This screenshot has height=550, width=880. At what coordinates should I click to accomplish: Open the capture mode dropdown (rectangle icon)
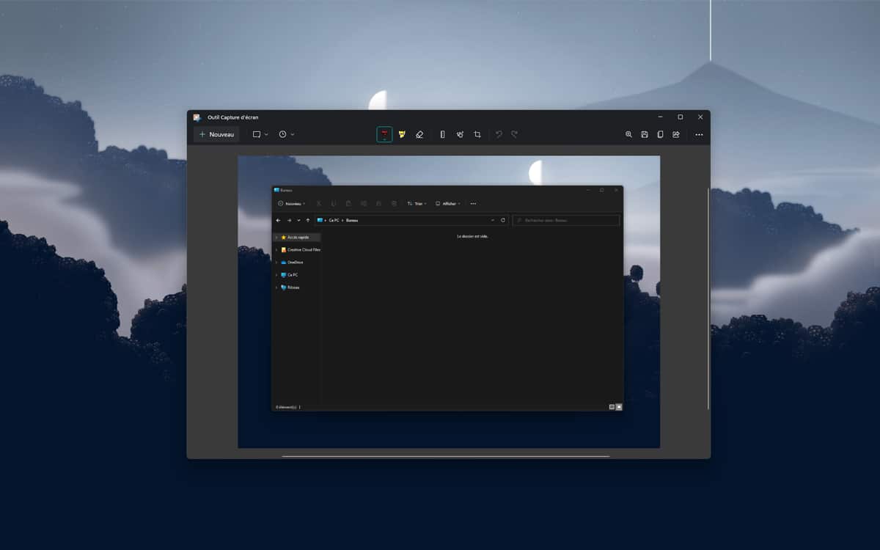pyautogui.click(x=260, y=134)
